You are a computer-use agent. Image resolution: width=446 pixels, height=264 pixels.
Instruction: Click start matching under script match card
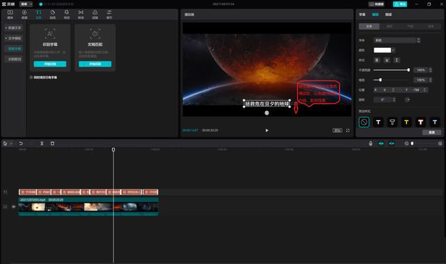pyautogui.click(x=95, y=64)
